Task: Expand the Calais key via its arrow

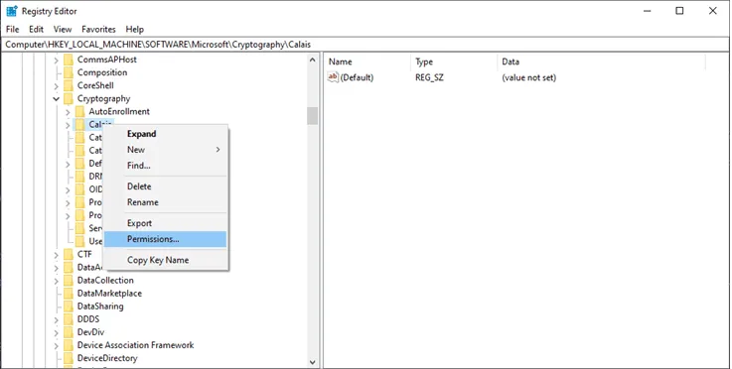Action: [x=68, y=125]
